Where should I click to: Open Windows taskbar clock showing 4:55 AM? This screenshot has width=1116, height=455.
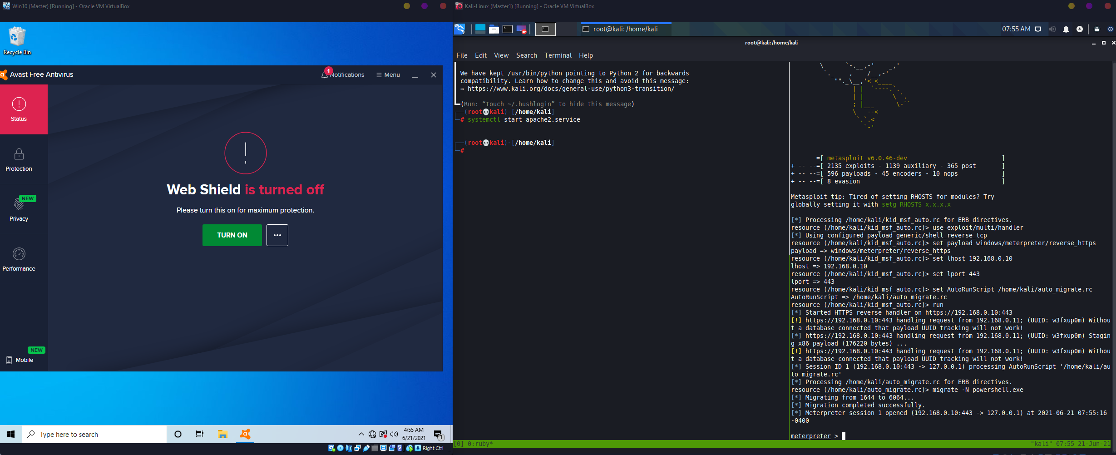[414, 434]
